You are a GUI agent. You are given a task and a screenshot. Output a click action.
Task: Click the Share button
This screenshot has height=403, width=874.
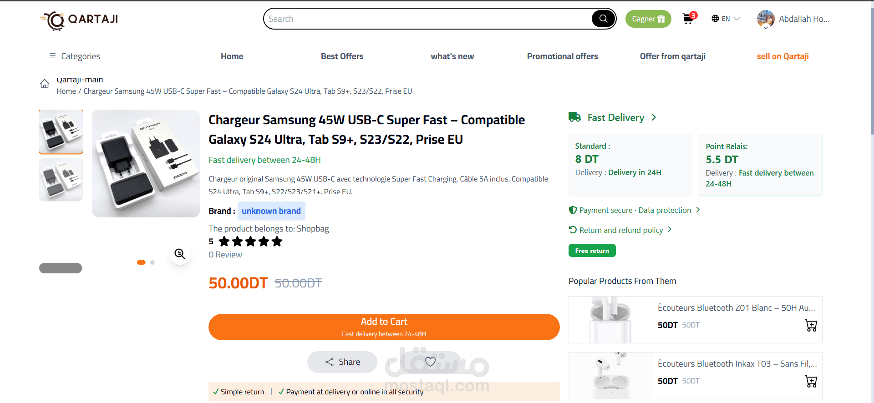(342, 362)
